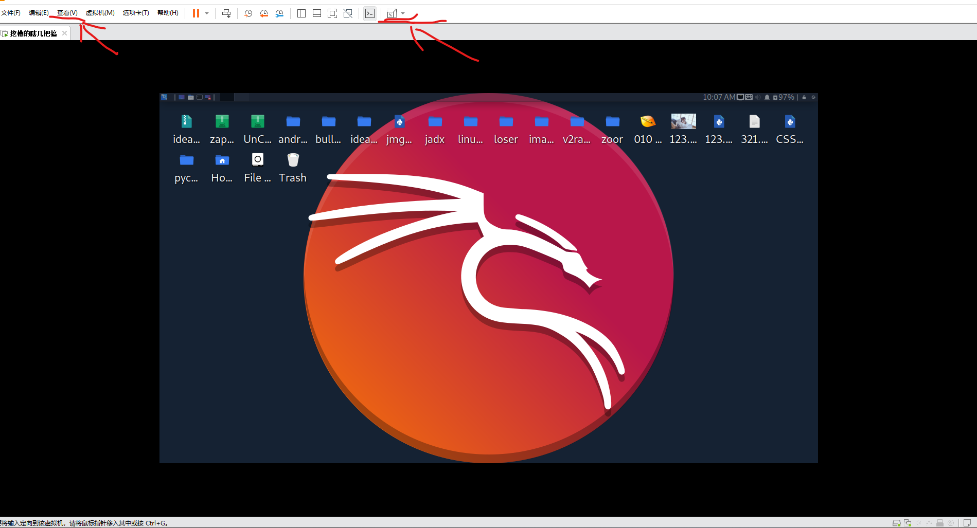The height and width of the screenshot is (528, 977).
Task: Open the 查看(V) menu
Action: point(67,13)
